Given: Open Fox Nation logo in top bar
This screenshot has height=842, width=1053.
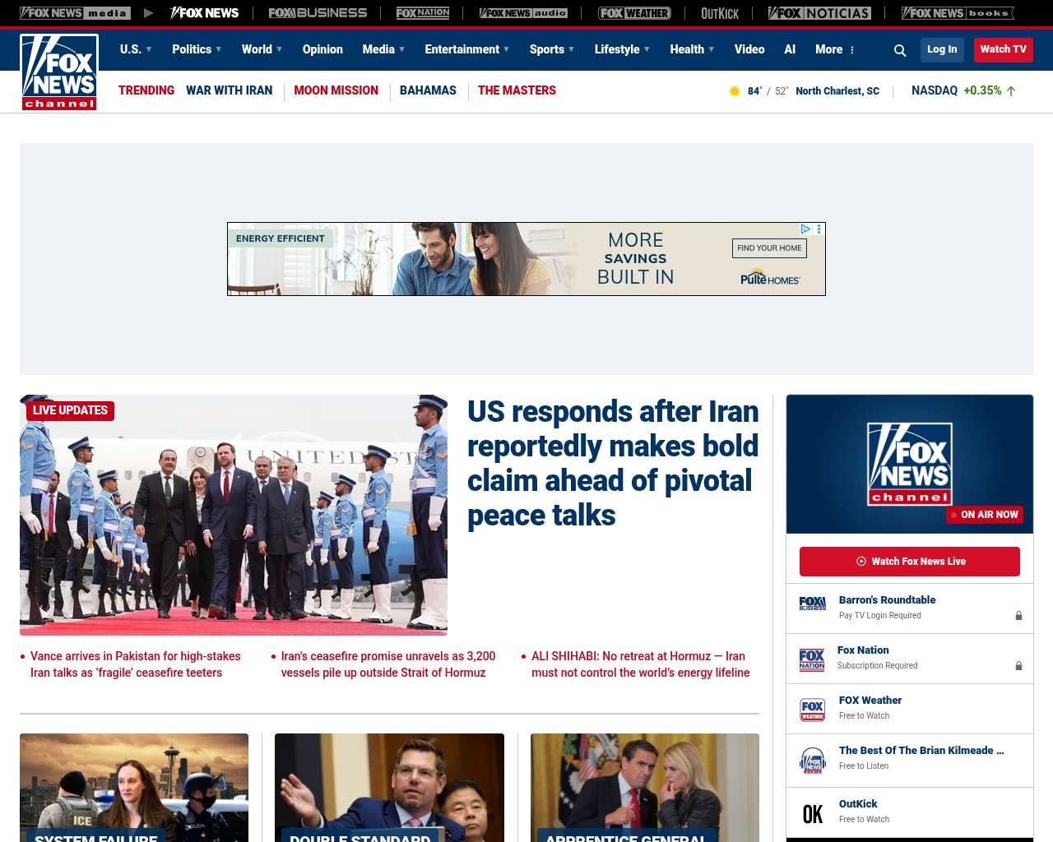Looking at the screenshot, I should coord(423,13).
